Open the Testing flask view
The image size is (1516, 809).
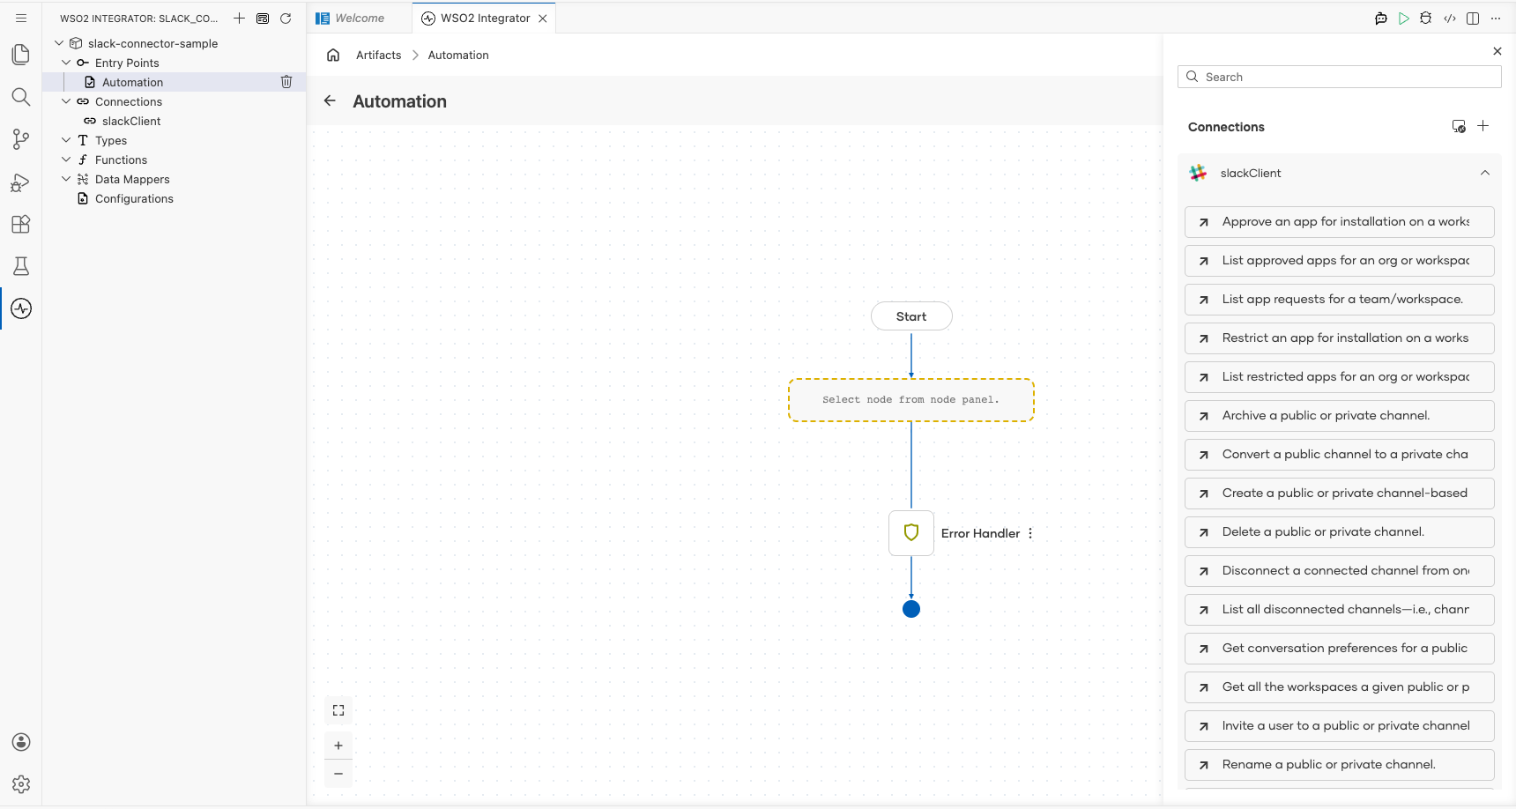[21, 266]
